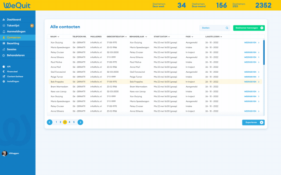This screenshot has width=281, height=175.
Task: Click the Contacten person icon
Action: (4, 38)
